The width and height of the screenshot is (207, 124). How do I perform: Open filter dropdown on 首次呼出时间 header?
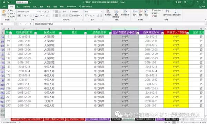tap(162, 33)
